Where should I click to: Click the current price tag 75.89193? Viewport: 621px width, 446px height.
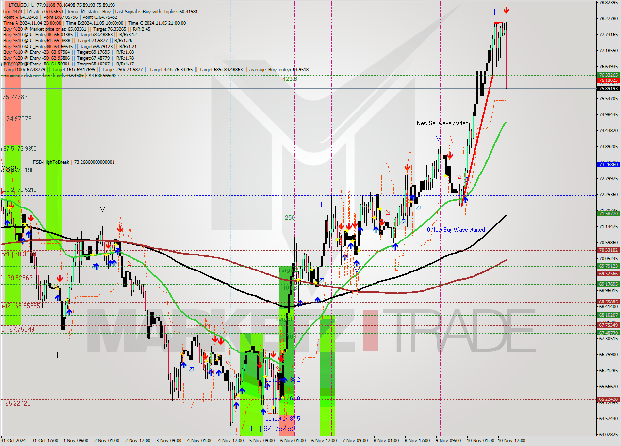[x=608, y=89]
